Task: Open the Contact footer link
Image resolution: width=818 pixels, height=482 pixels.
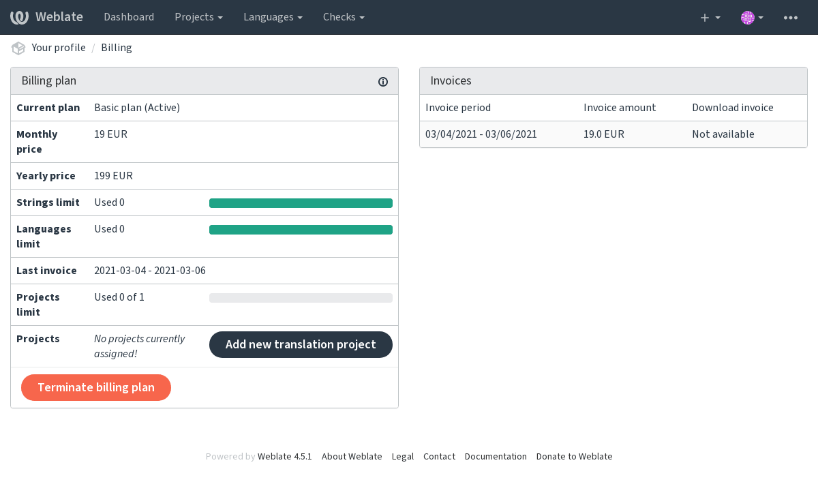Action: [439, 457]
